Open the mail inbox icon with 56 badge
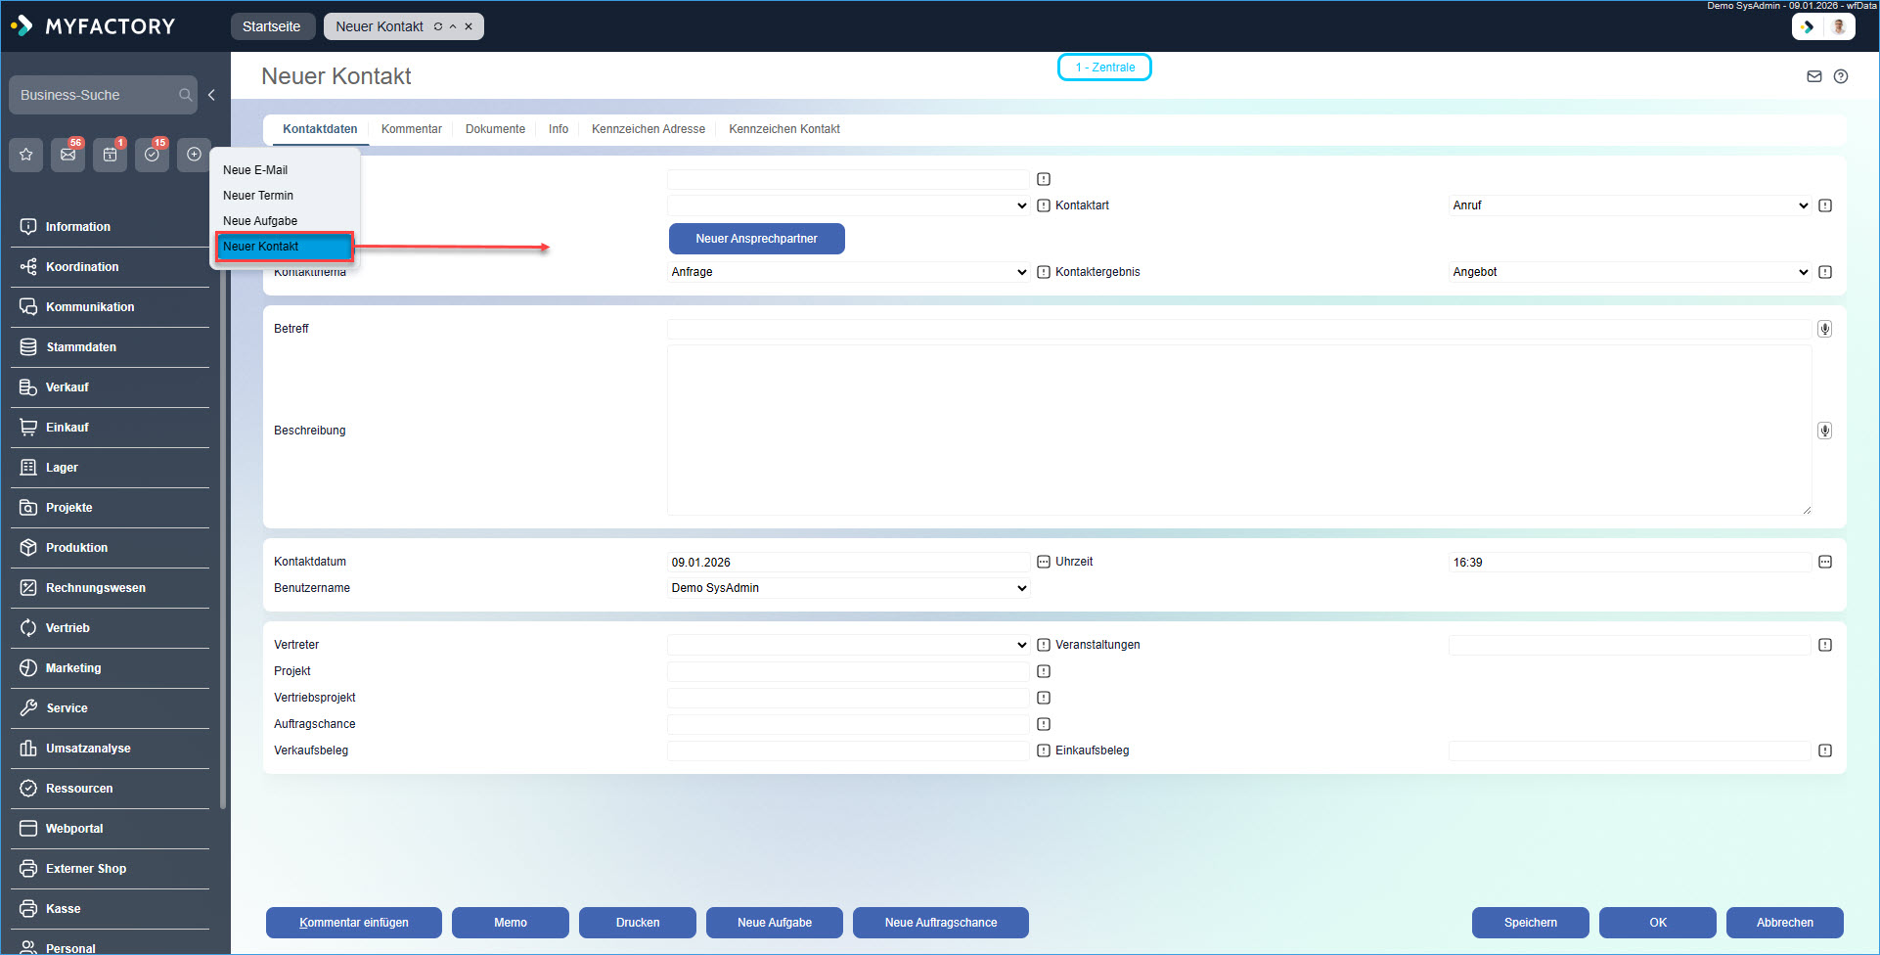This screenshot has width=1880, height=955. 68,155
